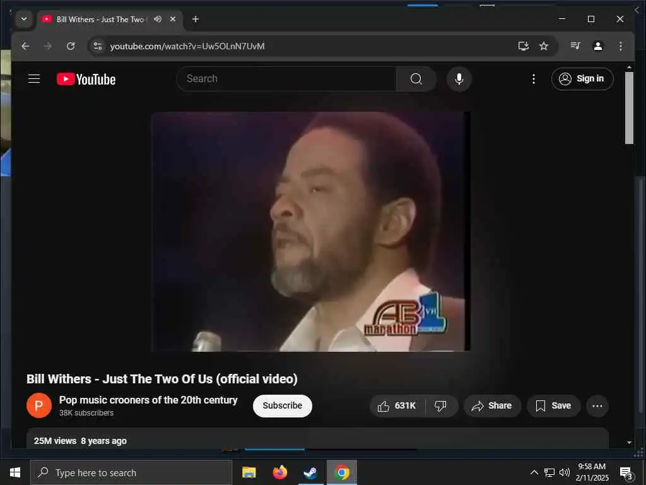Dislike the video with thumbs-down button
Screen dimensions: 646x485
(441, 406)
